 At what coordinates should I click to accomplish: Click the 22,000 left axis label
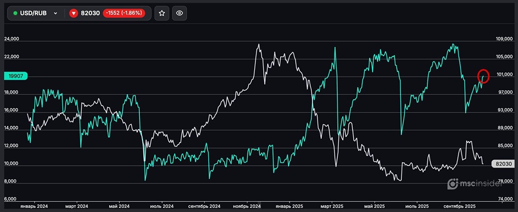[11, 57]
